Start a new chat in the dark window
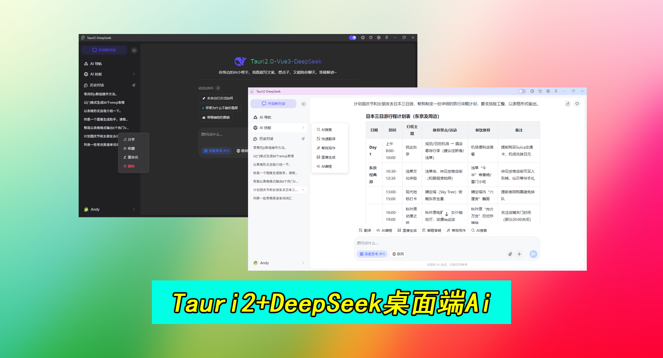Image resolution: width=663 pixels, height=358 pixels. point(104,50)
